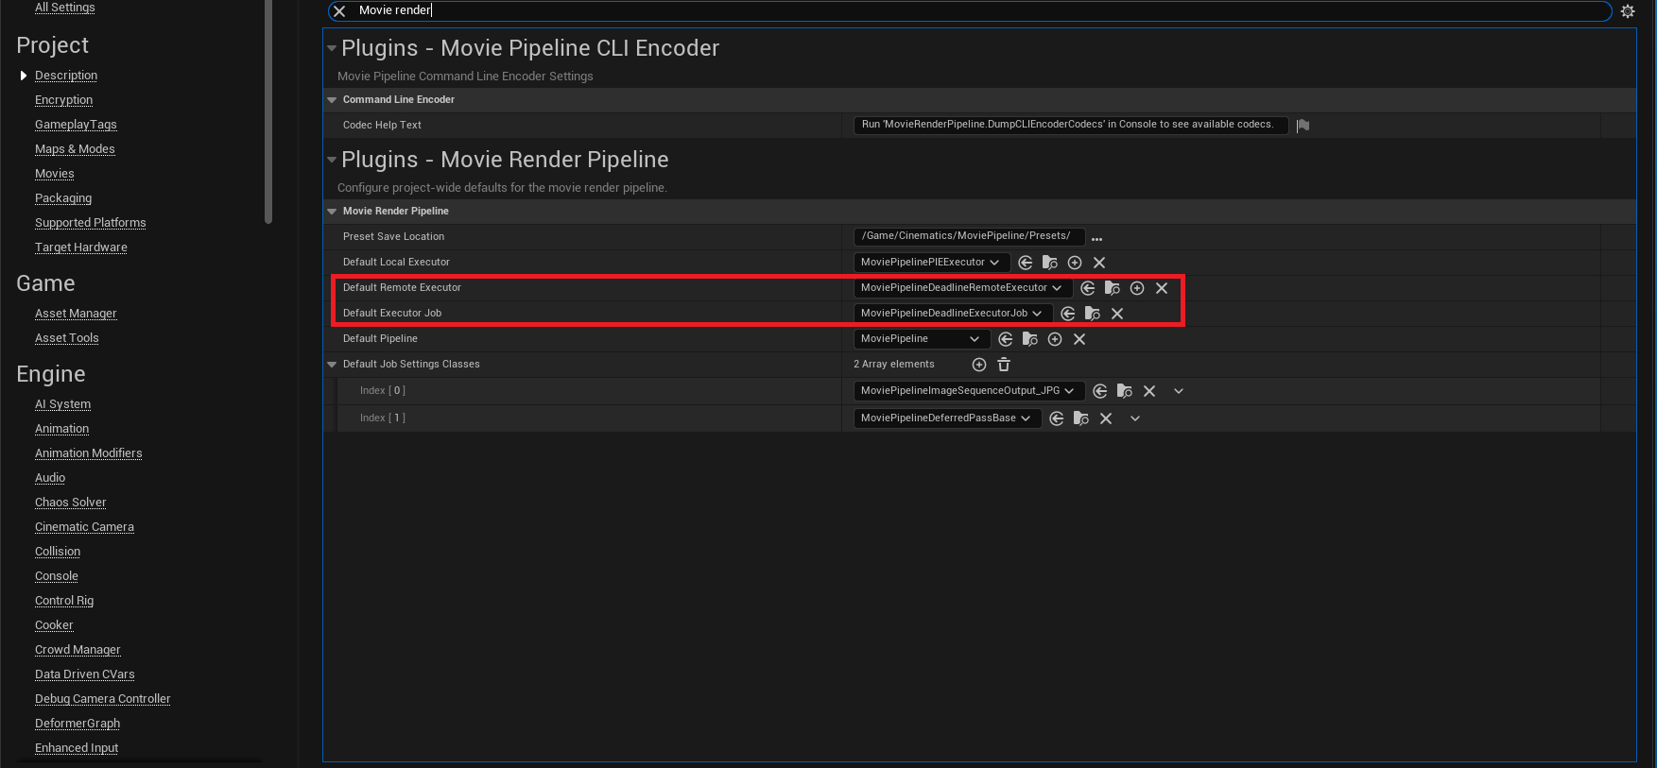This screenshot has width=1657, height=768.
Task: Use selected asset arrow for Index 0
Action: (1100, 391)
